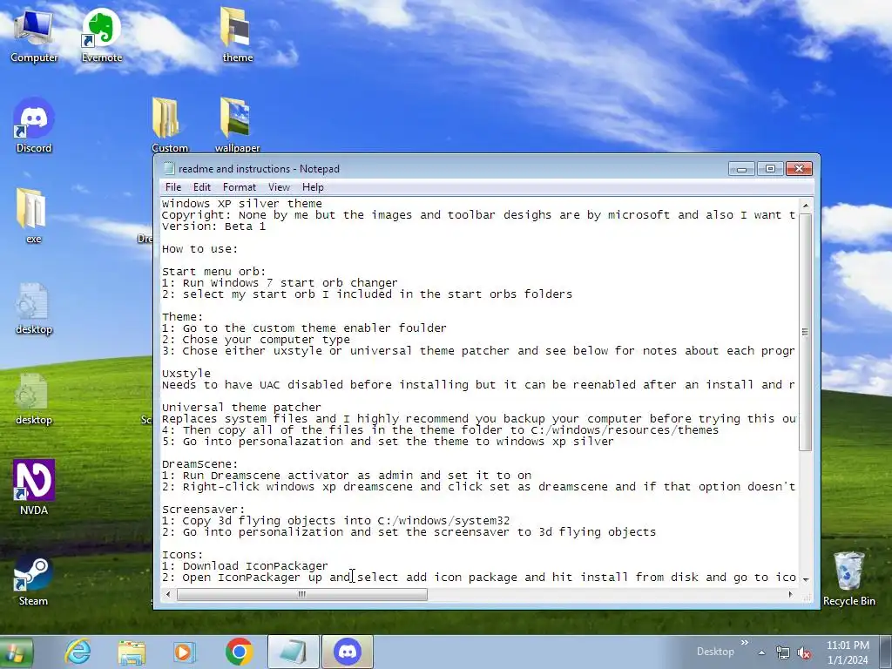The image size is (892, 669).
Task: Click the Windows Start orb
Action: (x=16, y=652)
